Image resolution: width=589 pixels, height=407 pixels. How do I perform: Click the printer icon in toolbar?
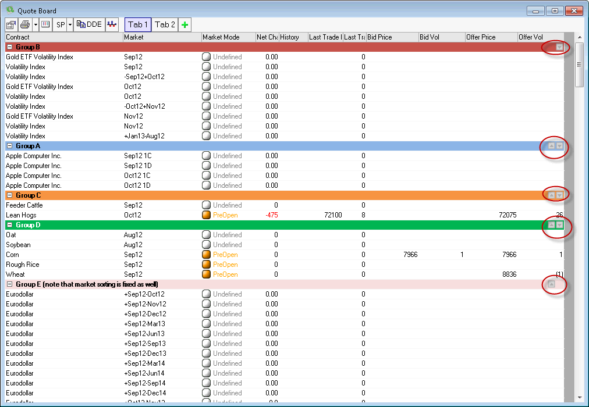(x=25, y=24)
